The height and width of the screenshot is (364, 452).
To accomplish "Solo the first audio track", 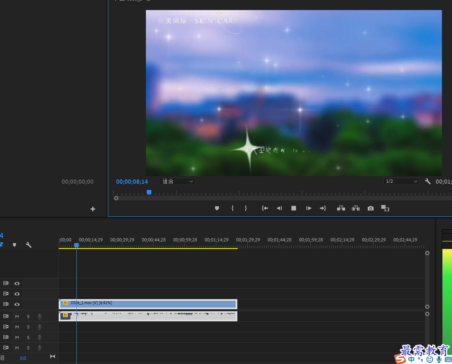I will (28, 317).
